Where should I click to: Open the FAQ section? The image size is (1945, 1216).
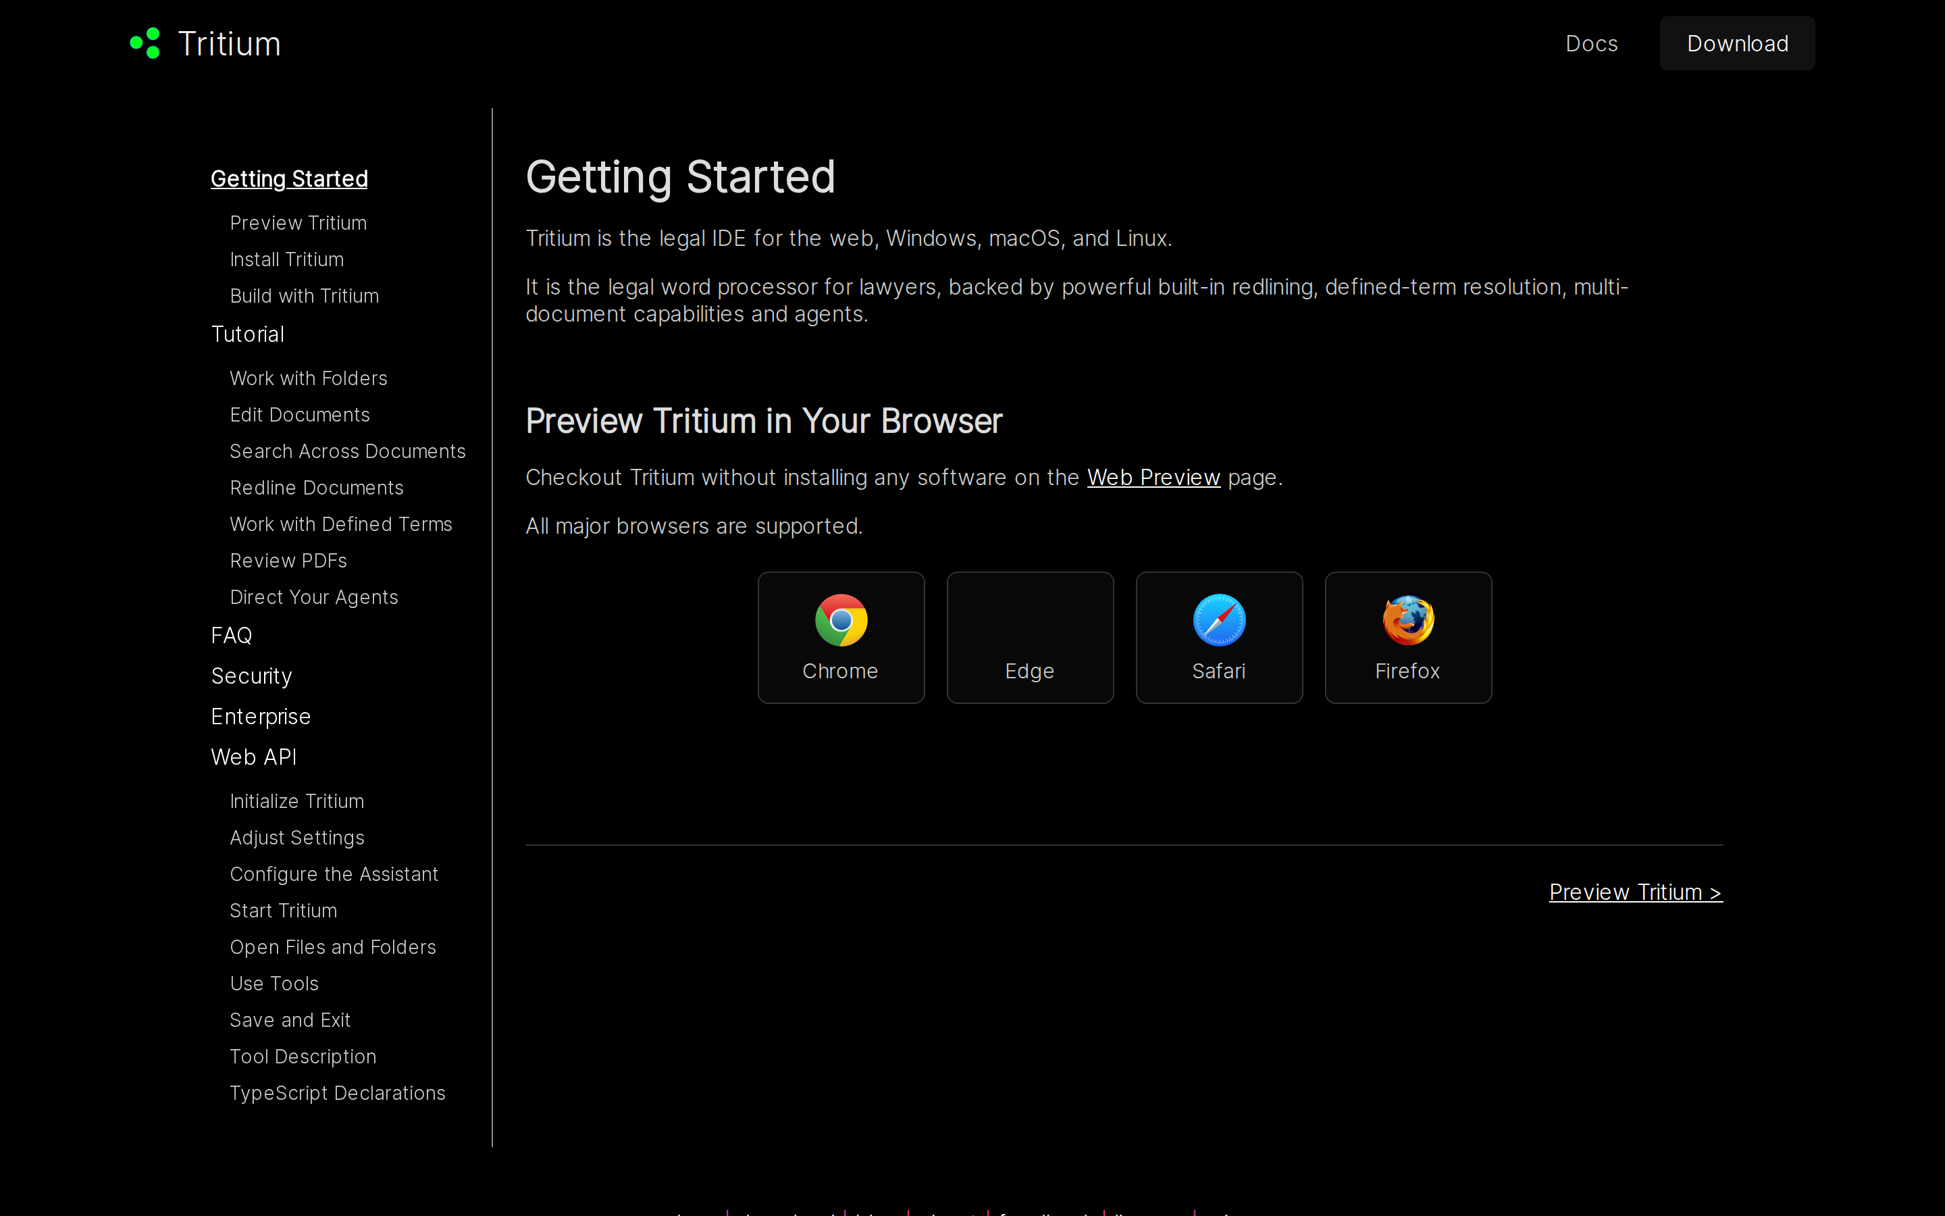pyautogui.click(x=232, y=635)
